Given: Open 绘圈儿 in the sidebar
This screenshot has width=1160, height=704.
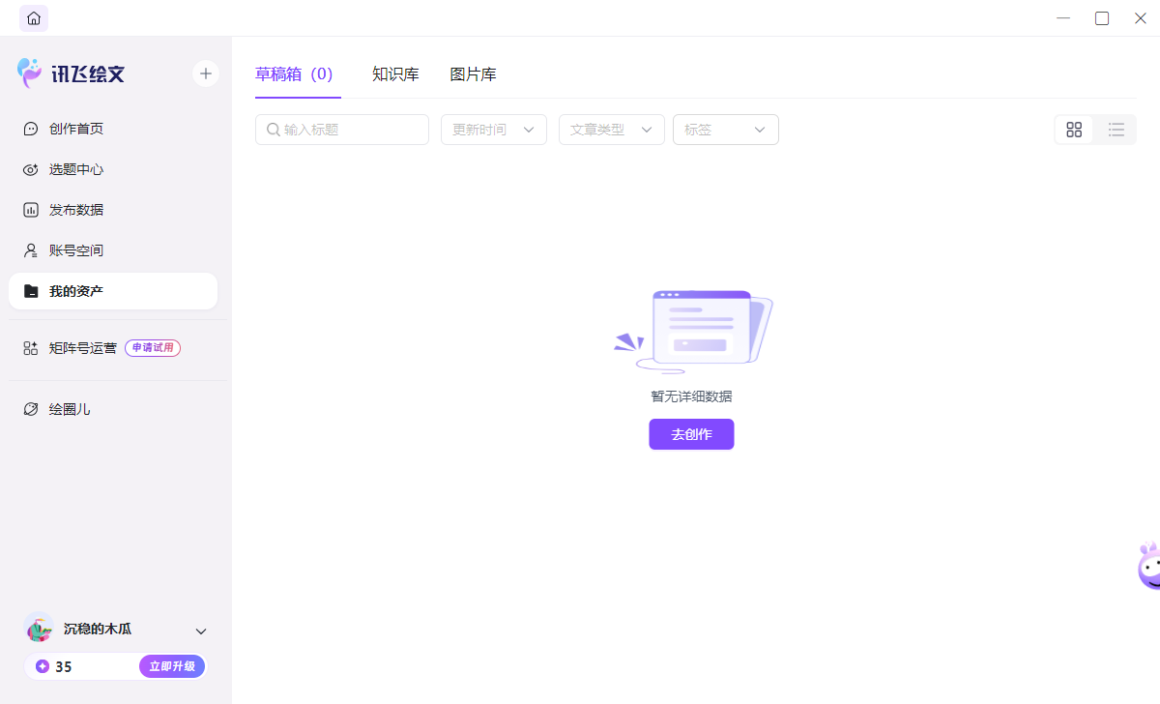Looking at the screenshot, I should (x=113, y=409).
